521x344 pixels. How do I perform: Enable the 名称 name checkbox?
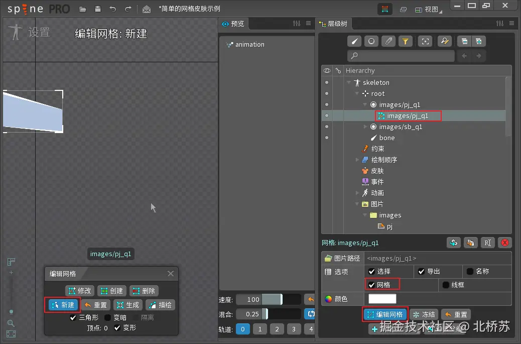[470, 272]
